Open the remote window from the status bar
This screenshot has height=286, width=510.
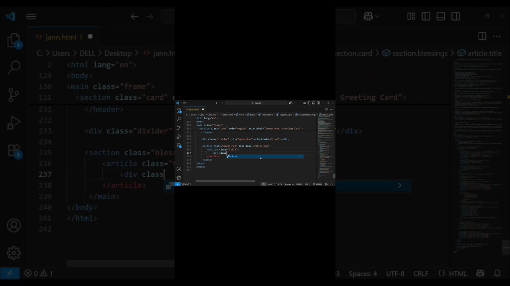[x=178, y=184]
